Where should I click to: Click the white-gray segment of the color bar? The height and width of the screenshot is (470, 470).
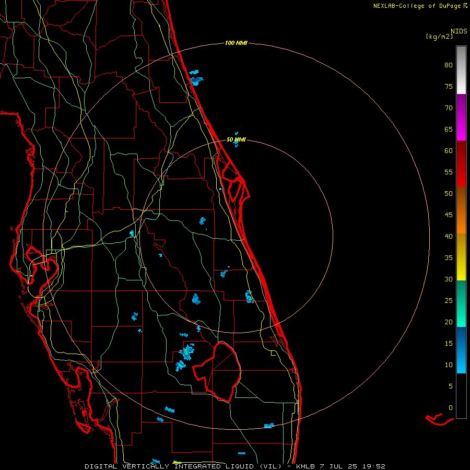tap(461, 70)
